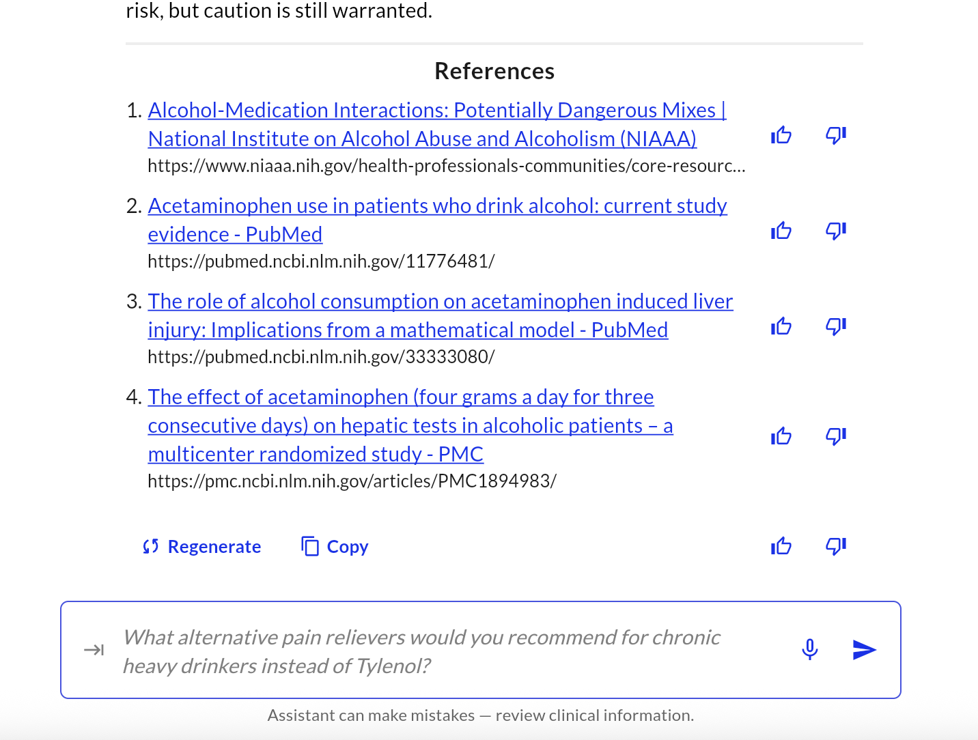
Task: Activate voice input with the microphone icon
Action: pyautogui.click(x=810, y=650)
